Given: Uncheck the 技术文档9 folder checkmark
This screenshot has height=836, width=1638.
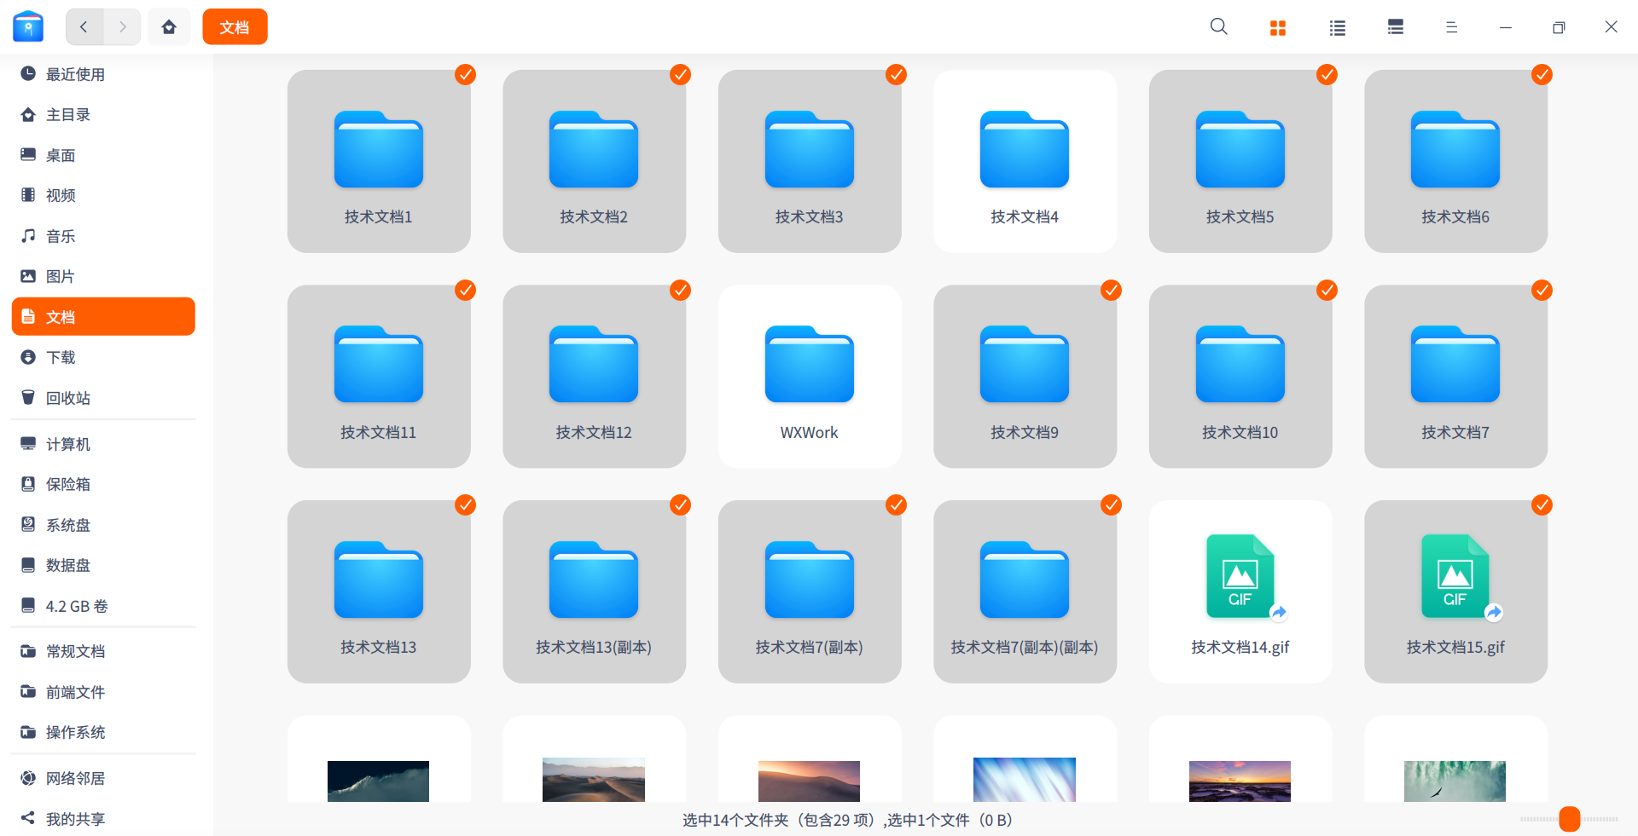Looking at the screenshot, I should [1111, 291].
